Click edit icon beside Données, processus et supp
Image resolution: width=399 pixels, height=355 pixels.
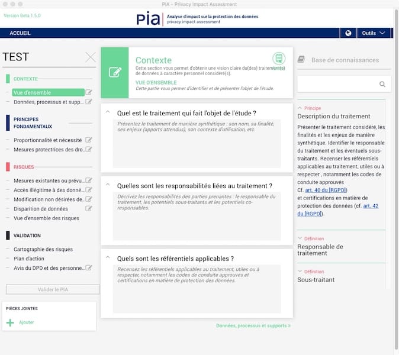pos(89,102)
